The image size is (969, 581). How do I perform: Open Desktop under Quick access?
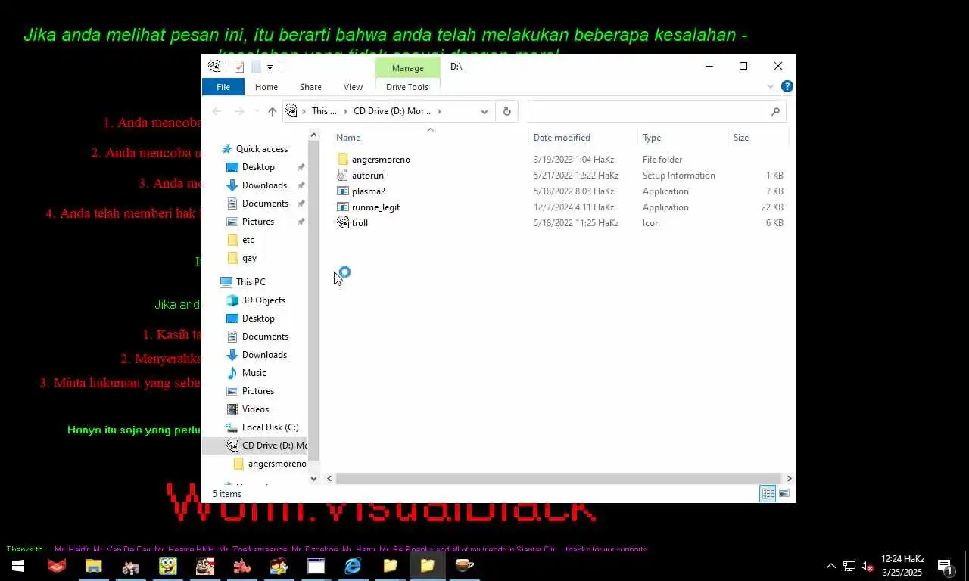pos(258,167)
